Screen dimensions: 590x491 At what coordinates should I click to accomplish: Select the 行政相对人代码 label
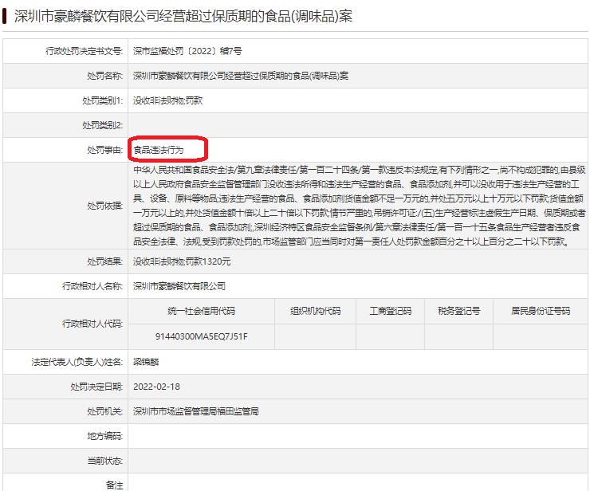(x=92, y=324)
